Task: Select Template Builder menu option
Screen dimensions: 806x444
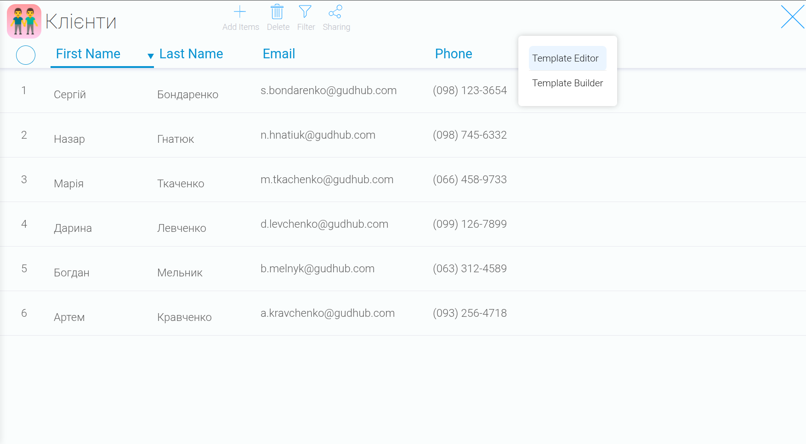Action: click(568, 83)
